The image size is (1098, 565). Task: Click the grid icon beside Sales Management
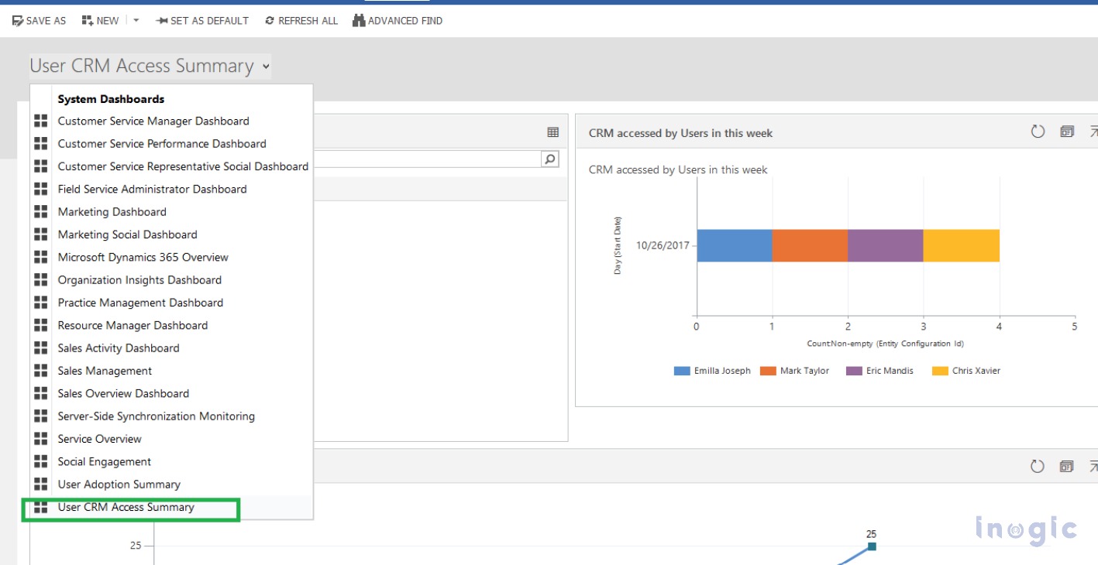point(41,371)
